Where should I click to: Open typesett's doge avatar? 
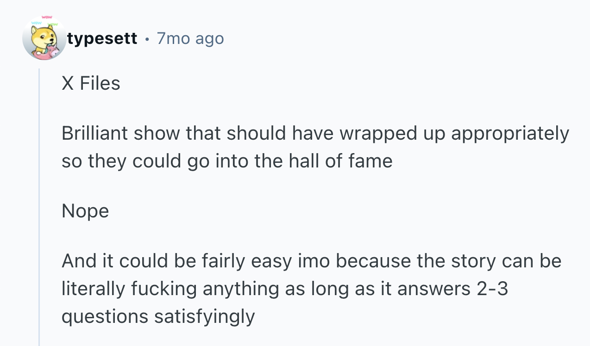pos(44,38)
